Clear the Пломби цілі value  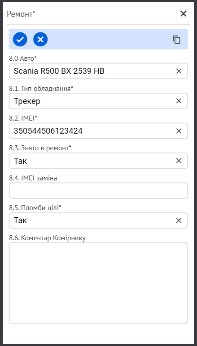[179, 220]
